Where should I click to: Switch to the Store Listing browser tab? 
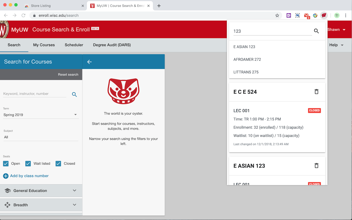pos(54,6)
